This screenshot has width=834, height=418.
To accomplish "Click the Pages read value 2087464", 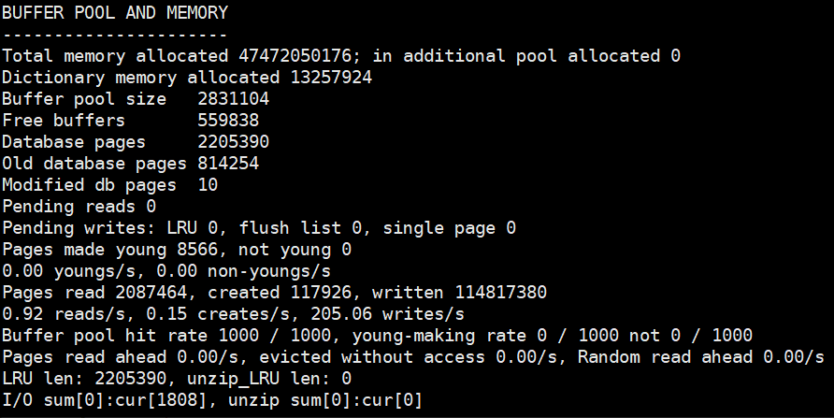I will click(x=151, y=293).
